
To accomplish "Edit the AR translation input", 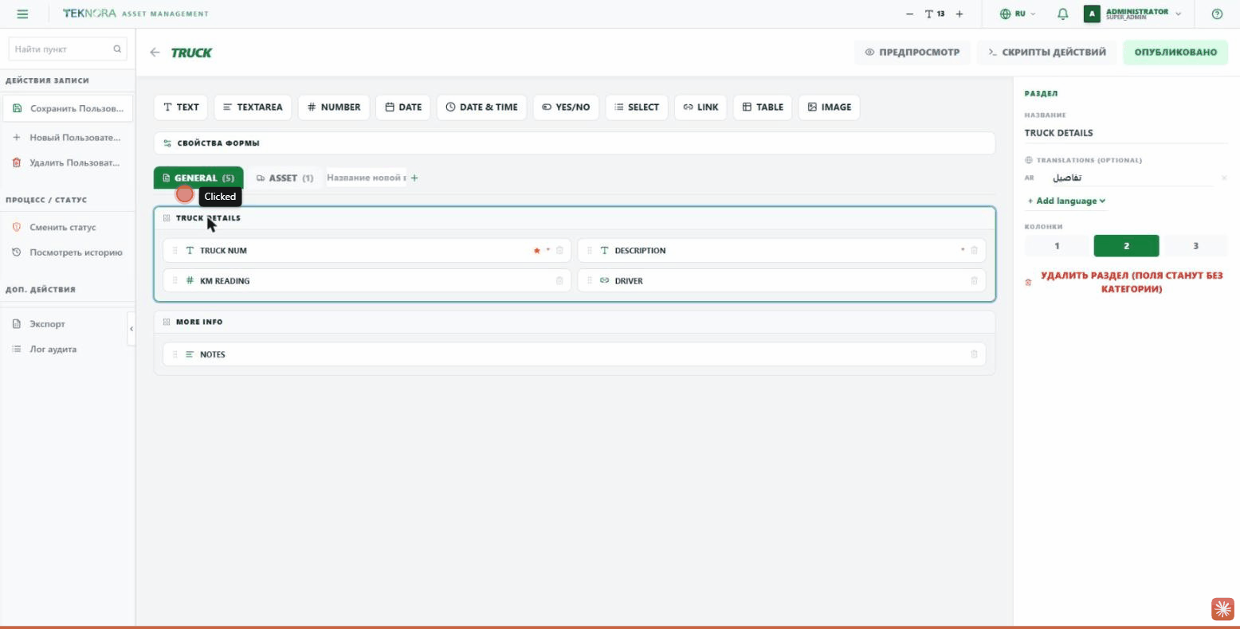I will pyautogui.click(x=1132, y=178).
